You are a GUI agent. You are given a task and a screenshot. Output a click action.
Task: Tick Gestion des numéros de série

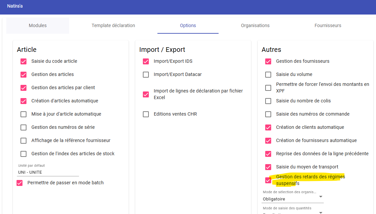tap(23, 127)
